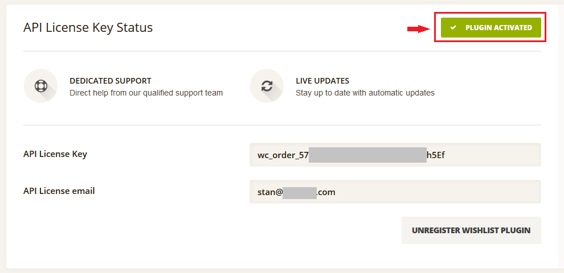Place cursor at 'wc_order_57' key prefix
The width and height of the screenshot is (564, 273).
click(x=283, y=155)
